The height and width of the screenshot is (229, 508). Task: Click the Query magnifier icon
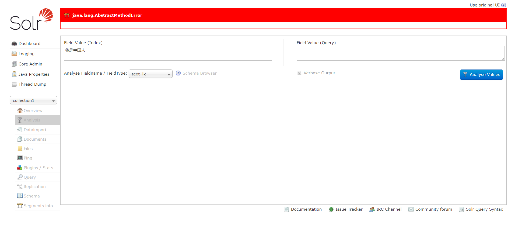[x=20, y=177]
